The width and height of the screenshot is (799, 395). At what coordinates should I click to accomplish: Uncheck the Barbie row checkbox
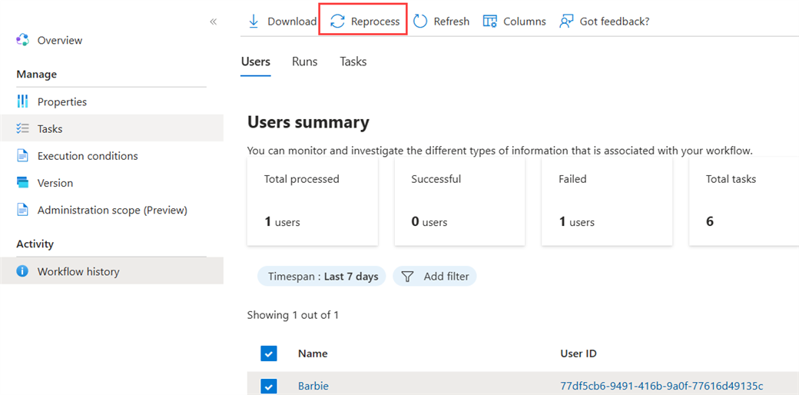pos(268,386)
